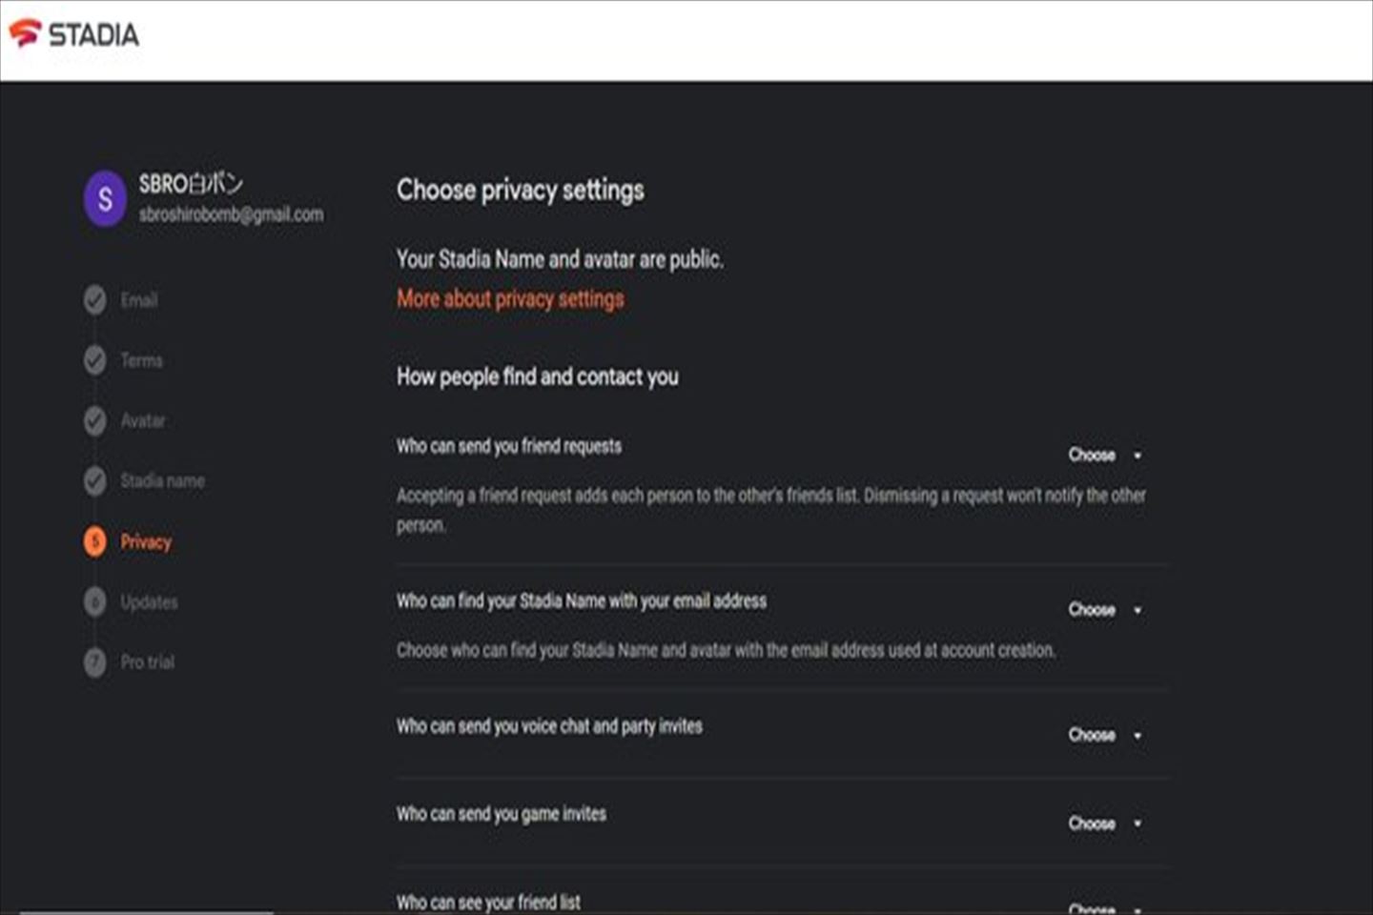This screenshot has width=1373, height=915.
Task: Go to the Stadia name setup step
Action: click(x=162, y=481)
